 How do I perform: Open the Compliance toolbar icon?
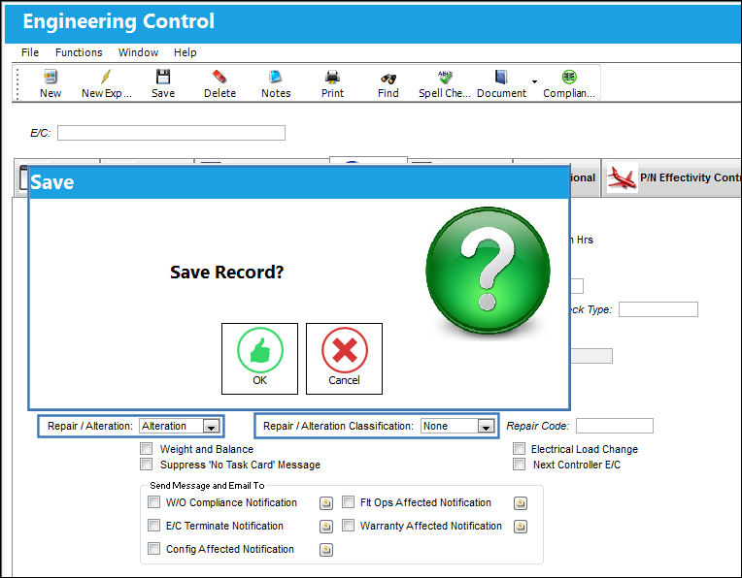pyautogui.click(x=569, y=83)
